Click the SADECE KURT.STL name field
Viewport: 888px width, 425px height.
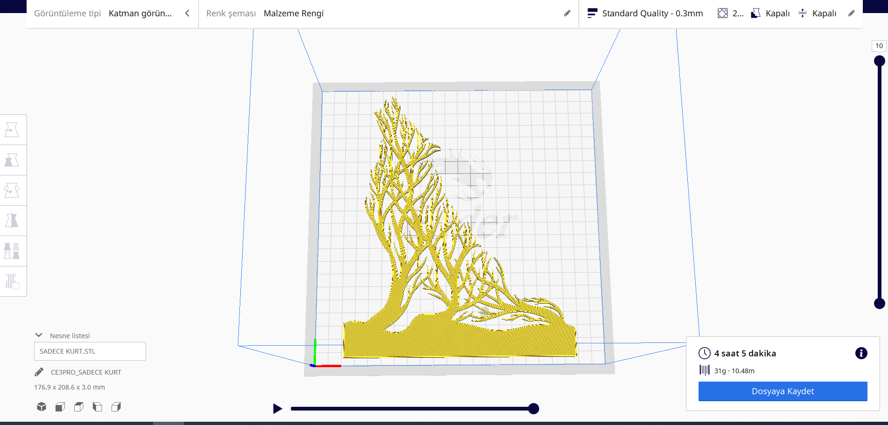coord(90,351)
